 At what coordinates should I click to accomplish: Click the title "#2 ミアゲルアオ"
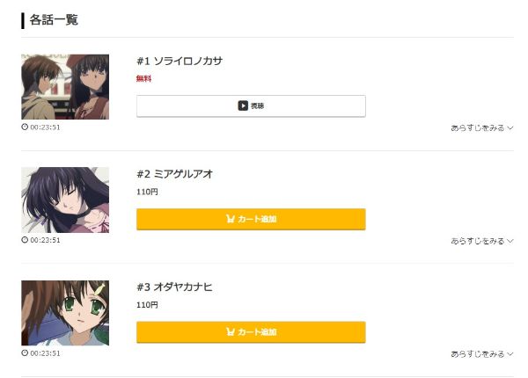point(174,174)
